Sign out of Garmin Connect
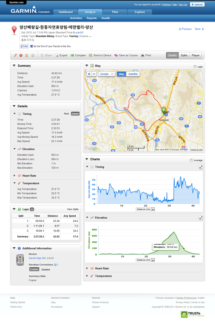215x324 pixels. pyautogui.click(x=183, y=4)
